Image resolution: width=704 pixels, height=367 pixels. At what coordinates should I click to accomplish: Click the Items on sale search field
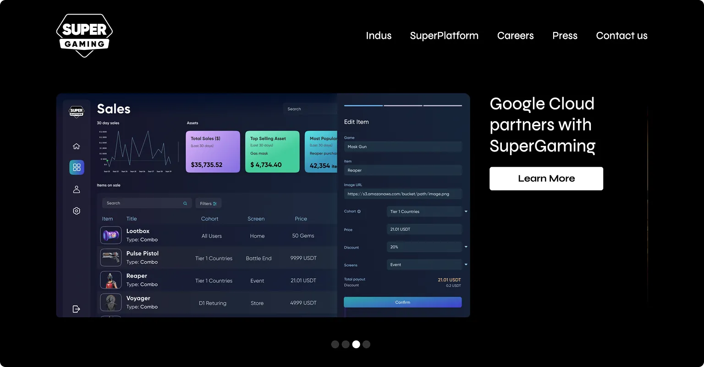[147, 203]
